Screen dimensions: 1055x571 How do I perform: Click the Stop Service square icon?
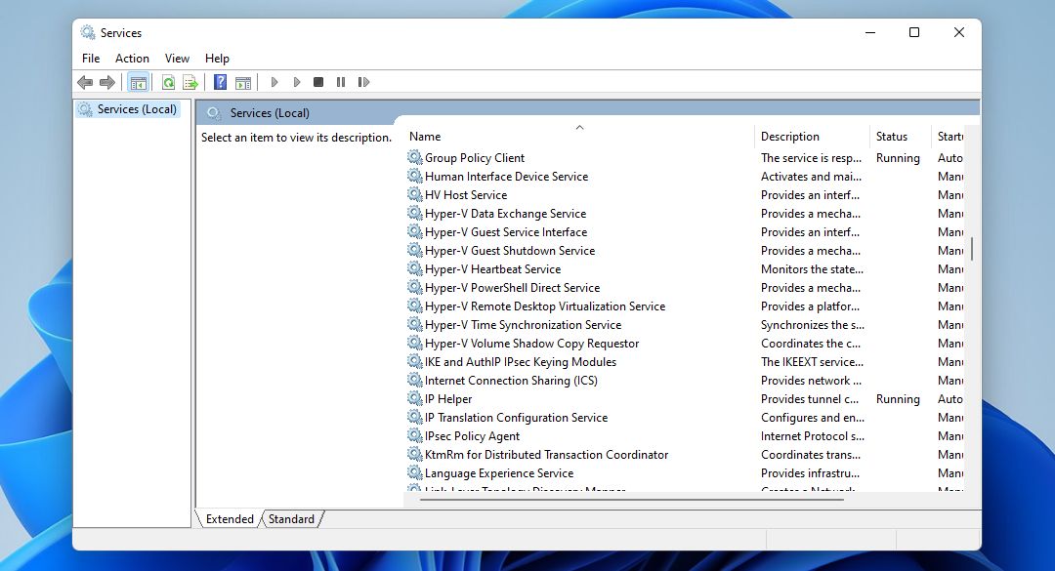318,82
